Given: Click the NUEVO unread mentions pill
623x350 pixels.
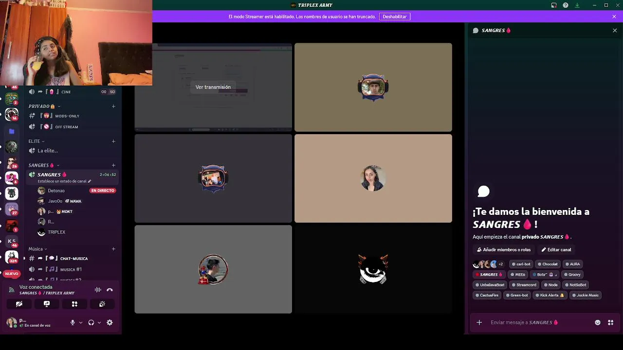Looking at the screenshot, I should [x=12, y=274].
